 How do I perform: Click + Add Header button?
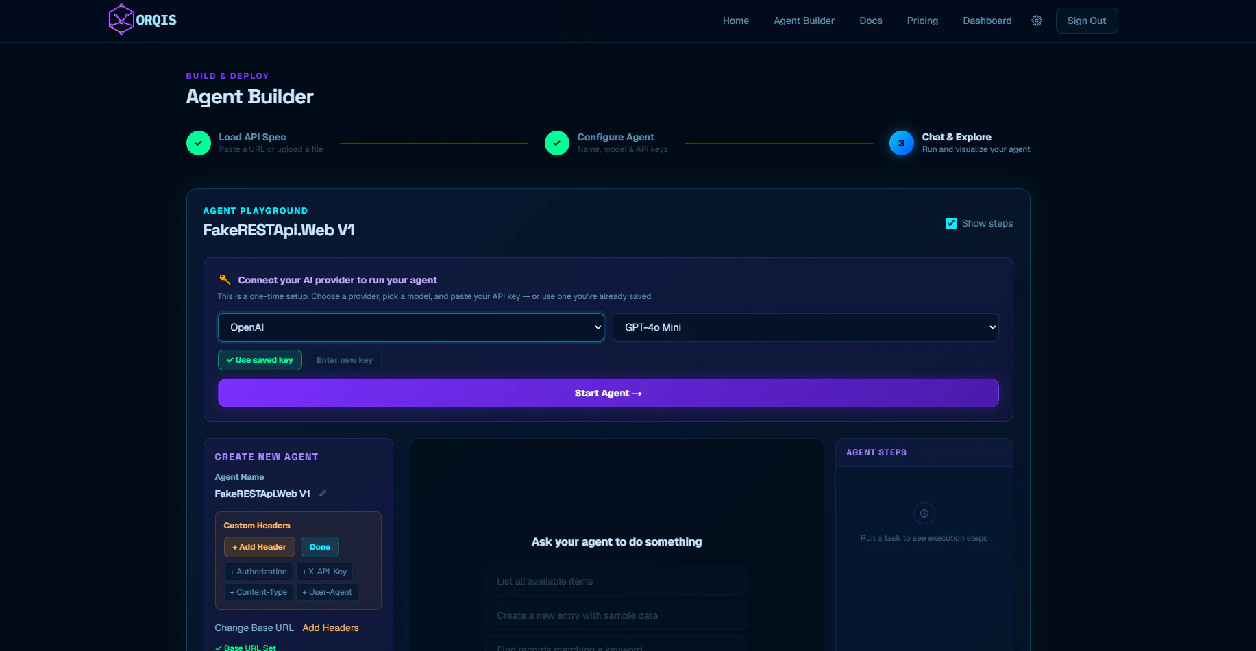[x=260, y=547]
